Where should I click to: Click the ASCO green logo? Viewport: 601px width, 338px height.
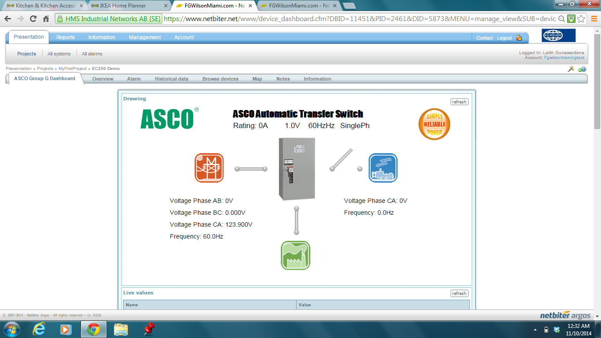click(169, 118)
